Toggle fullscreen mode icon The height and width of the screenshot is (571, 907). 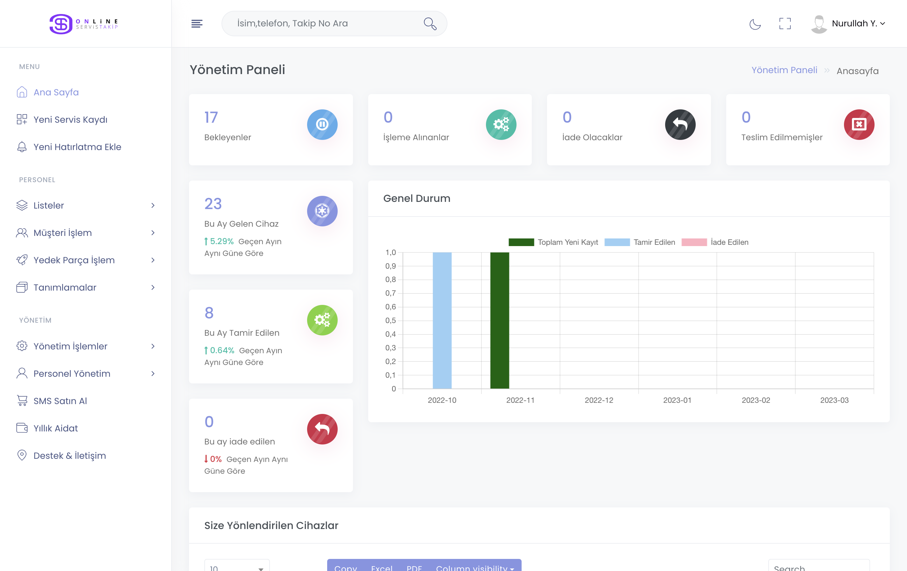[785, 23]
